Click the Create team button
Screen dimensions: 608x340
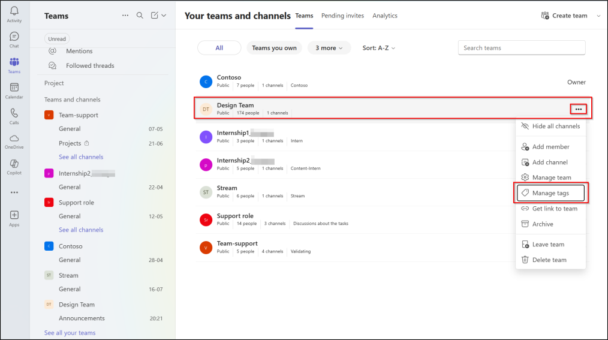tap(564, 16)
